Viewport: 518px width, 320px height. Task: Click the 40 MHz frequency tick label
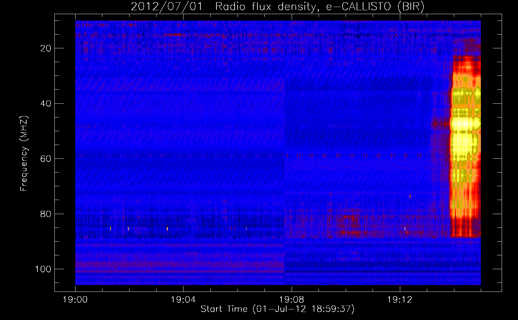click(x=46, y=104)
